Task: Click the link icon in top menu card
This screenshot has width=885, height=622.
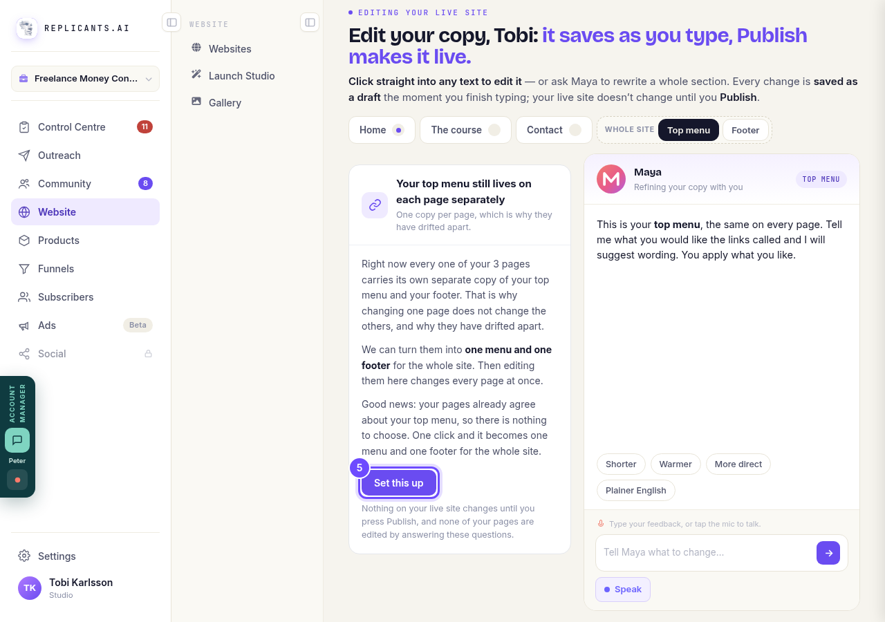Action: pyautogui.click(x=375, y=205)
